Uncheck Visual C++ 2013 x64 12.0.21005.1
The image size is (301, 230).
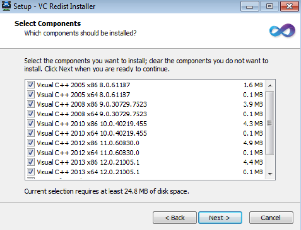pyautogui.click(x=31, y=172)
